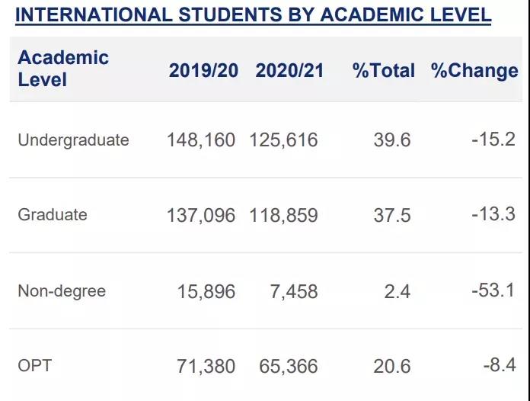Select the %Total column header
The height and width of the screenshot is (401, 530).
click(x=384, y=71)
